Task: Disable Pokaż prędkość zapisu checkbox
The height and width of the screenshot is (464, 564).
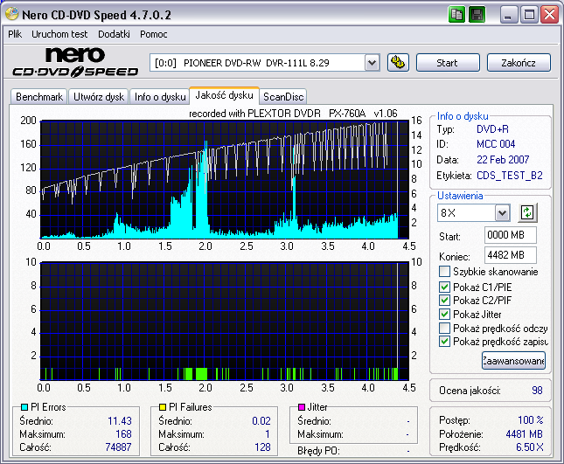Action: [444, 341]
